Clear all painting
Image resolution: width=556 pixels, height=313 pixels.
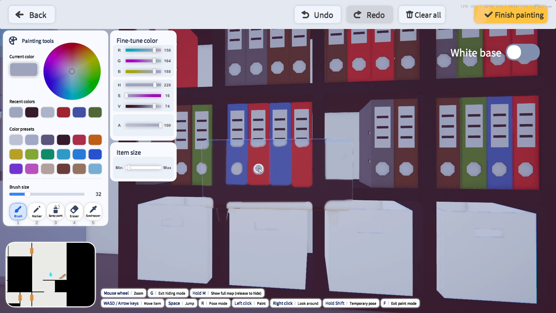[x=422, y=15]
